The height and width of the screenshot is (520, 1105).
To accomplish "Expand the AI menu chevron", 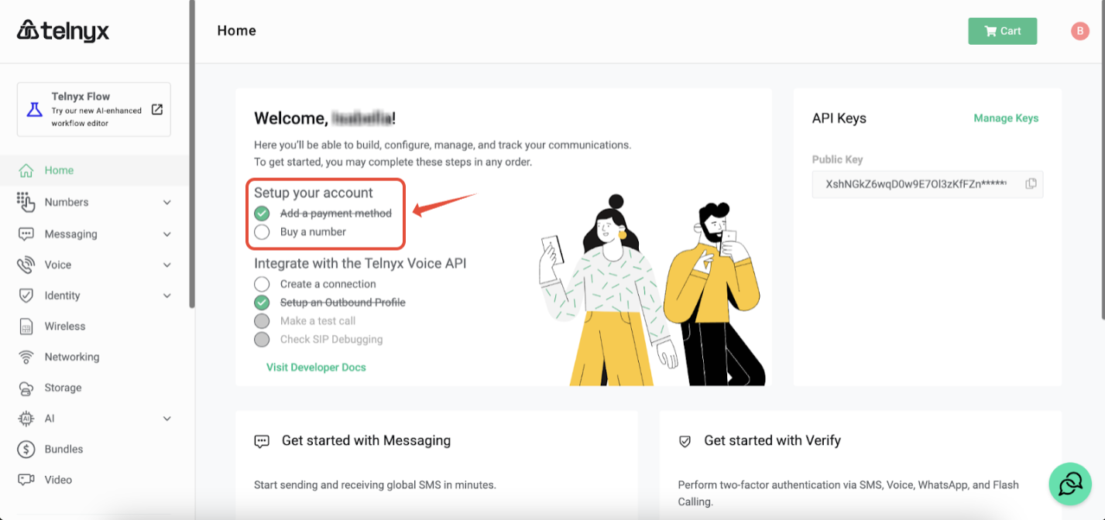I will [167, 419].
